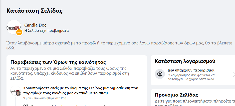Click the account status person icon
235x106 pixels.
point(160,74)
